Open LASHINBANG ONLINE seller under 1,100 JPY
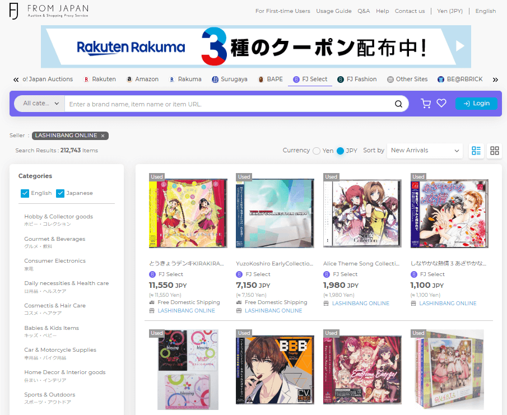 pyautogui.click(x=448, y=304)
